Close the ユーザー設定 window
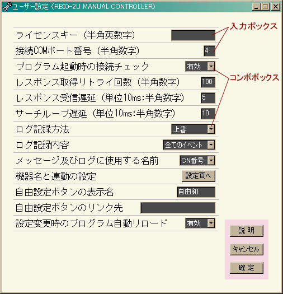Image resolution: width=283 pixels, height=294 pixels. (x=276, y=7)
